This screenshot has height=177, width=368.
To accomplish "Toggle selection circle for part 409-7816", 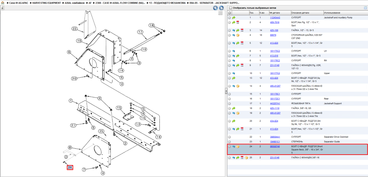I will [230, 22].
